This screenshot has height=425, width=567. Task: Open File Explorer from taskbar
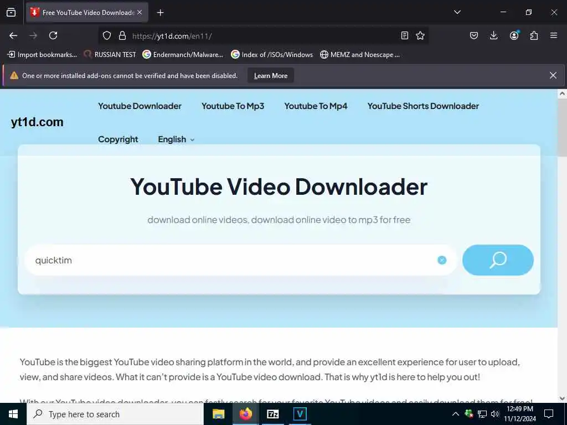[x=218, y=414]
